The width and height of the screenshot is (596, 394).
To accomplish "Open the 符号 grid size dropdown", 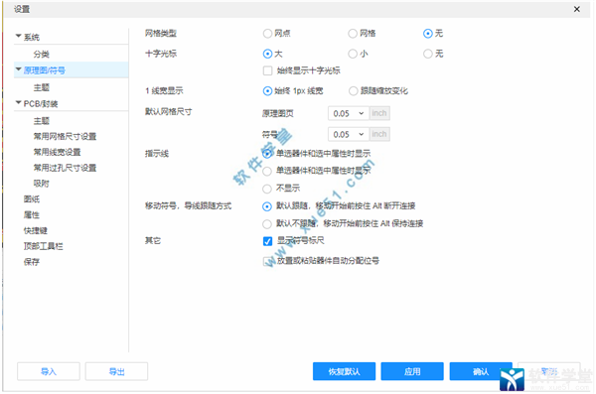I will coord(349,134).
